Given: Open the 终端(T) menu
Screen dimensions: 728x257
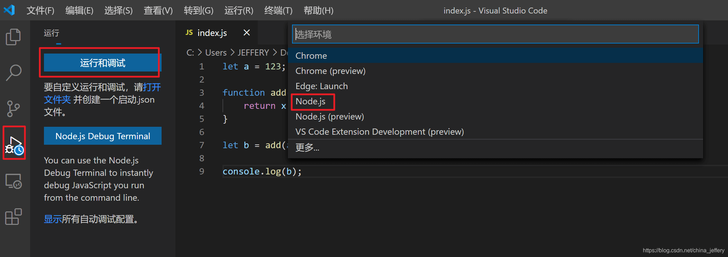Looking at the screenshot, I should (x=278, y=10).
